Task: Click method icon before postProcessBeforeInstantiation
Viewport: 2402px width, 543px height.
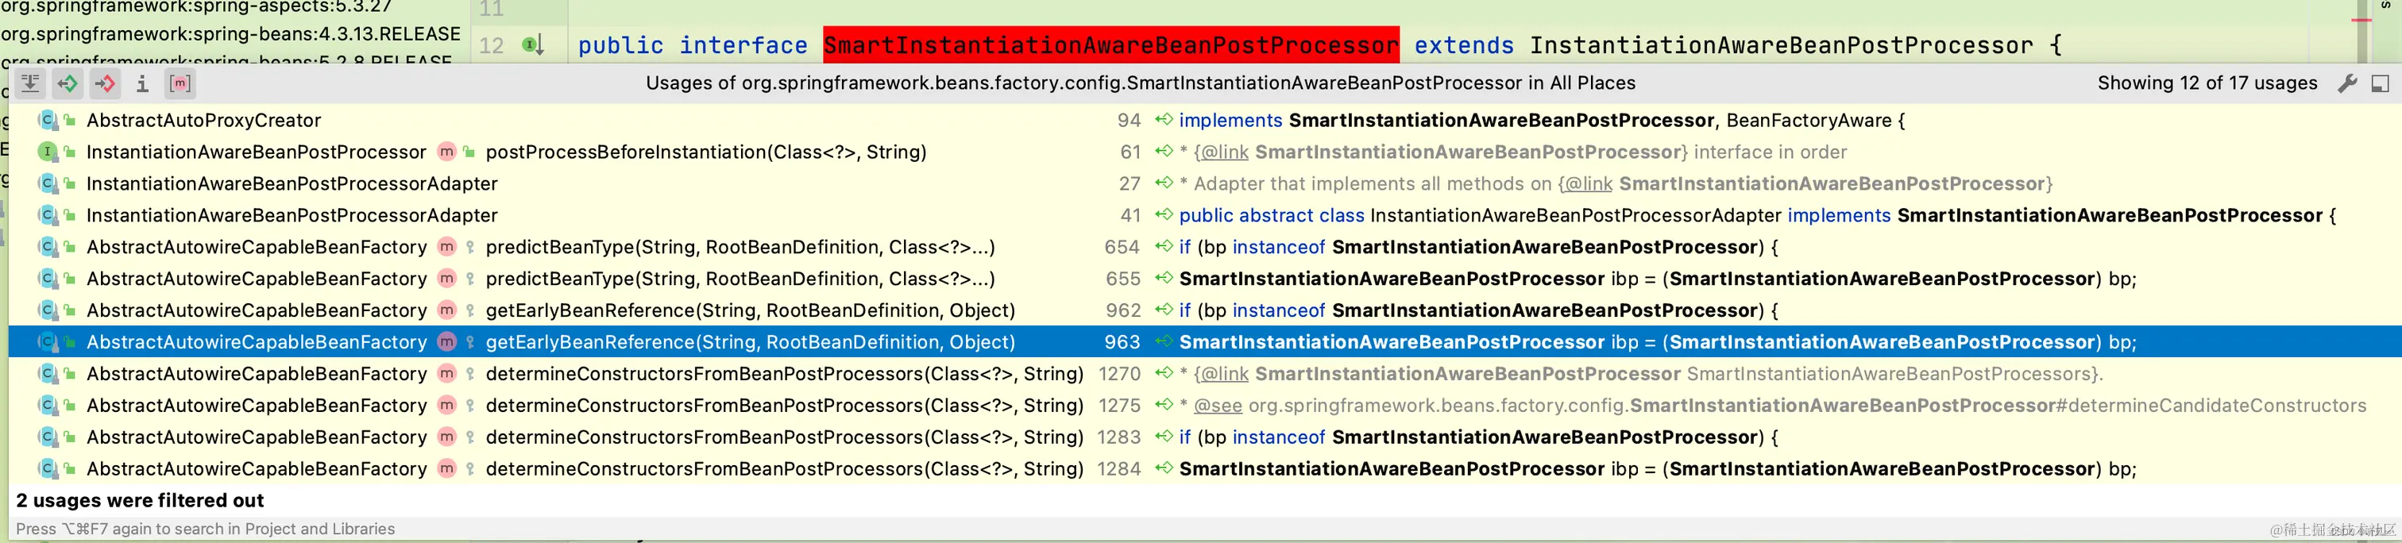Action: [446, 152]
